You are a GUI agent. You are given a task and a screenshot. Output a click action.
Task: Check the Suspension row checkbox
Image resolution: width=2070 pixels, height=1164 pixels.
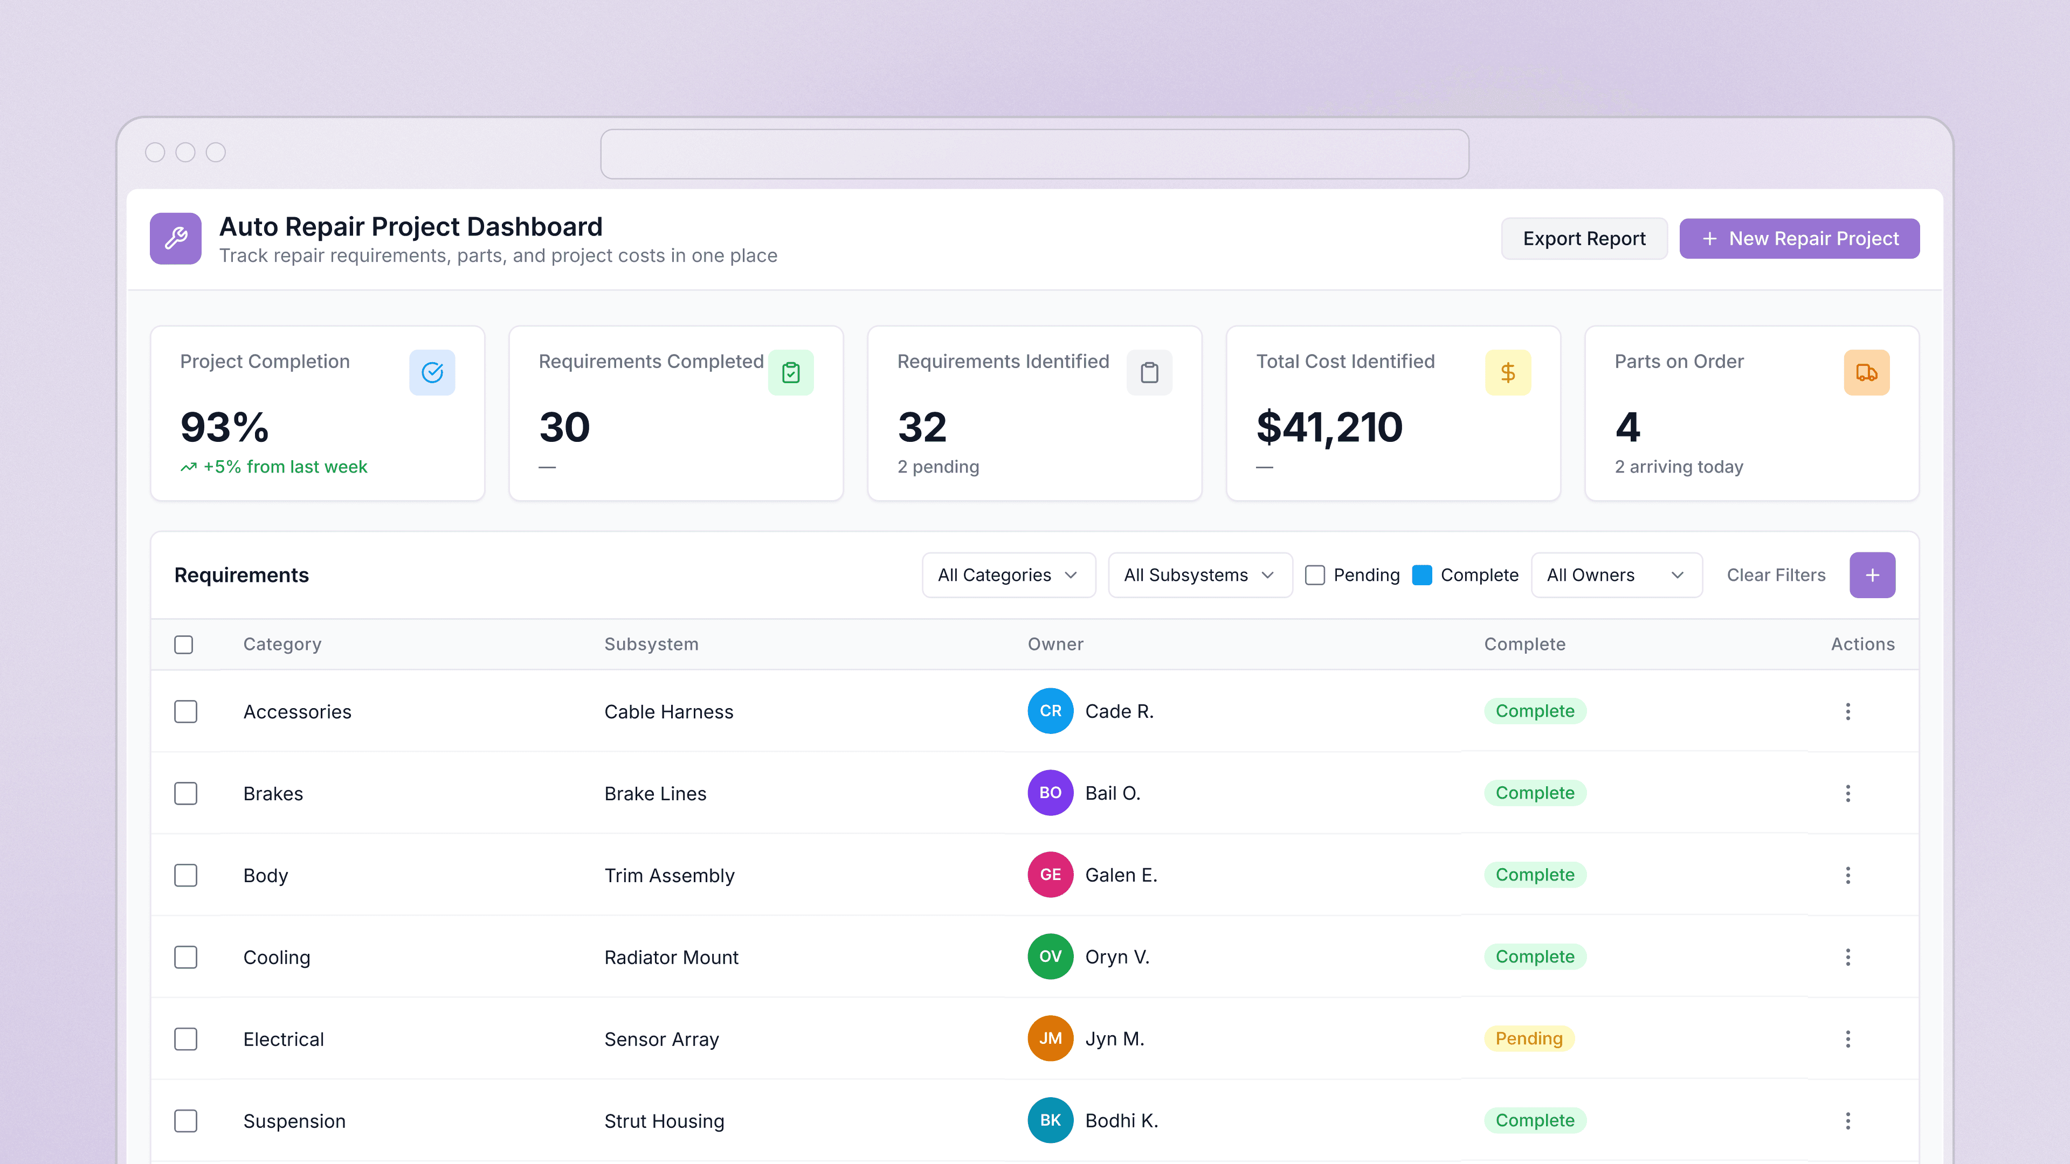[x=185, y=1121]
